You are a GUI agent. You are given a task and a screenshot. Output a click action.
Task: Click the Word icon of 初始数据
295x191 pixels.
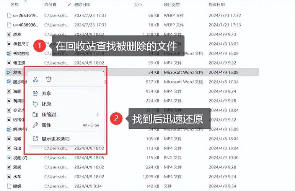click(9, 53)
